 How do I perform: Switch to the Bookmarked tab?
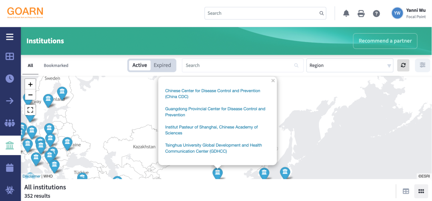coord(56,66)
